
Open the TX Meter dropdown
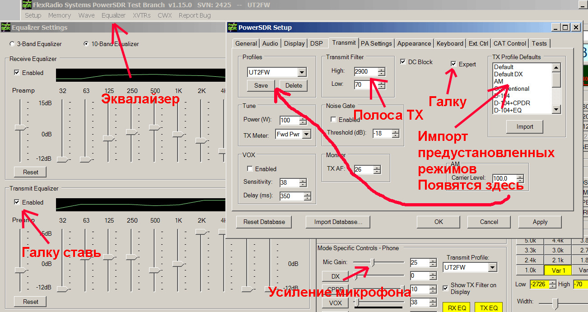(x=307, y=134)
